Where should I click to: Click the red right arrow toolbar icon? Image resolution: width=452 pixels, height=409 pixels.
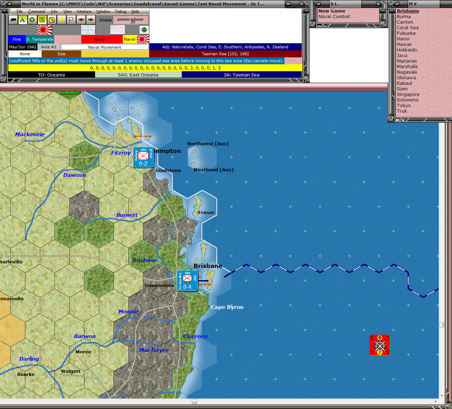tap(91, 20)
